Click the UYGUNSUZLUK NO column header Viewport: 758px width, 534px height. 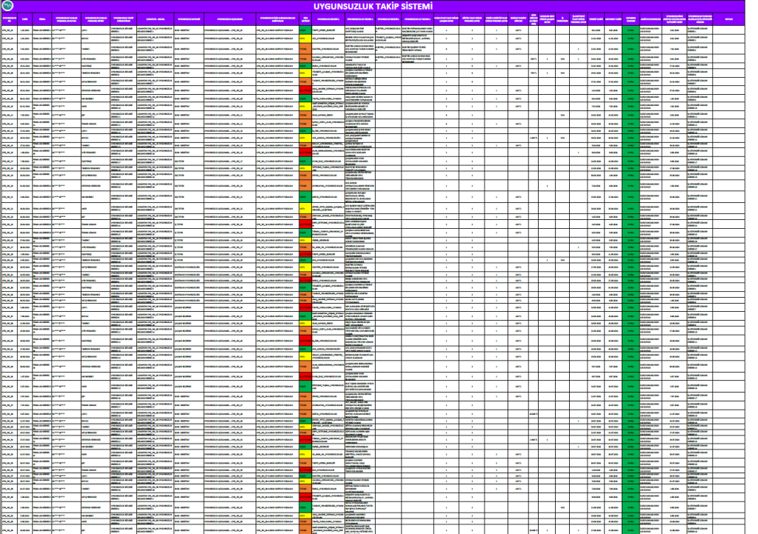coord(8,18)
